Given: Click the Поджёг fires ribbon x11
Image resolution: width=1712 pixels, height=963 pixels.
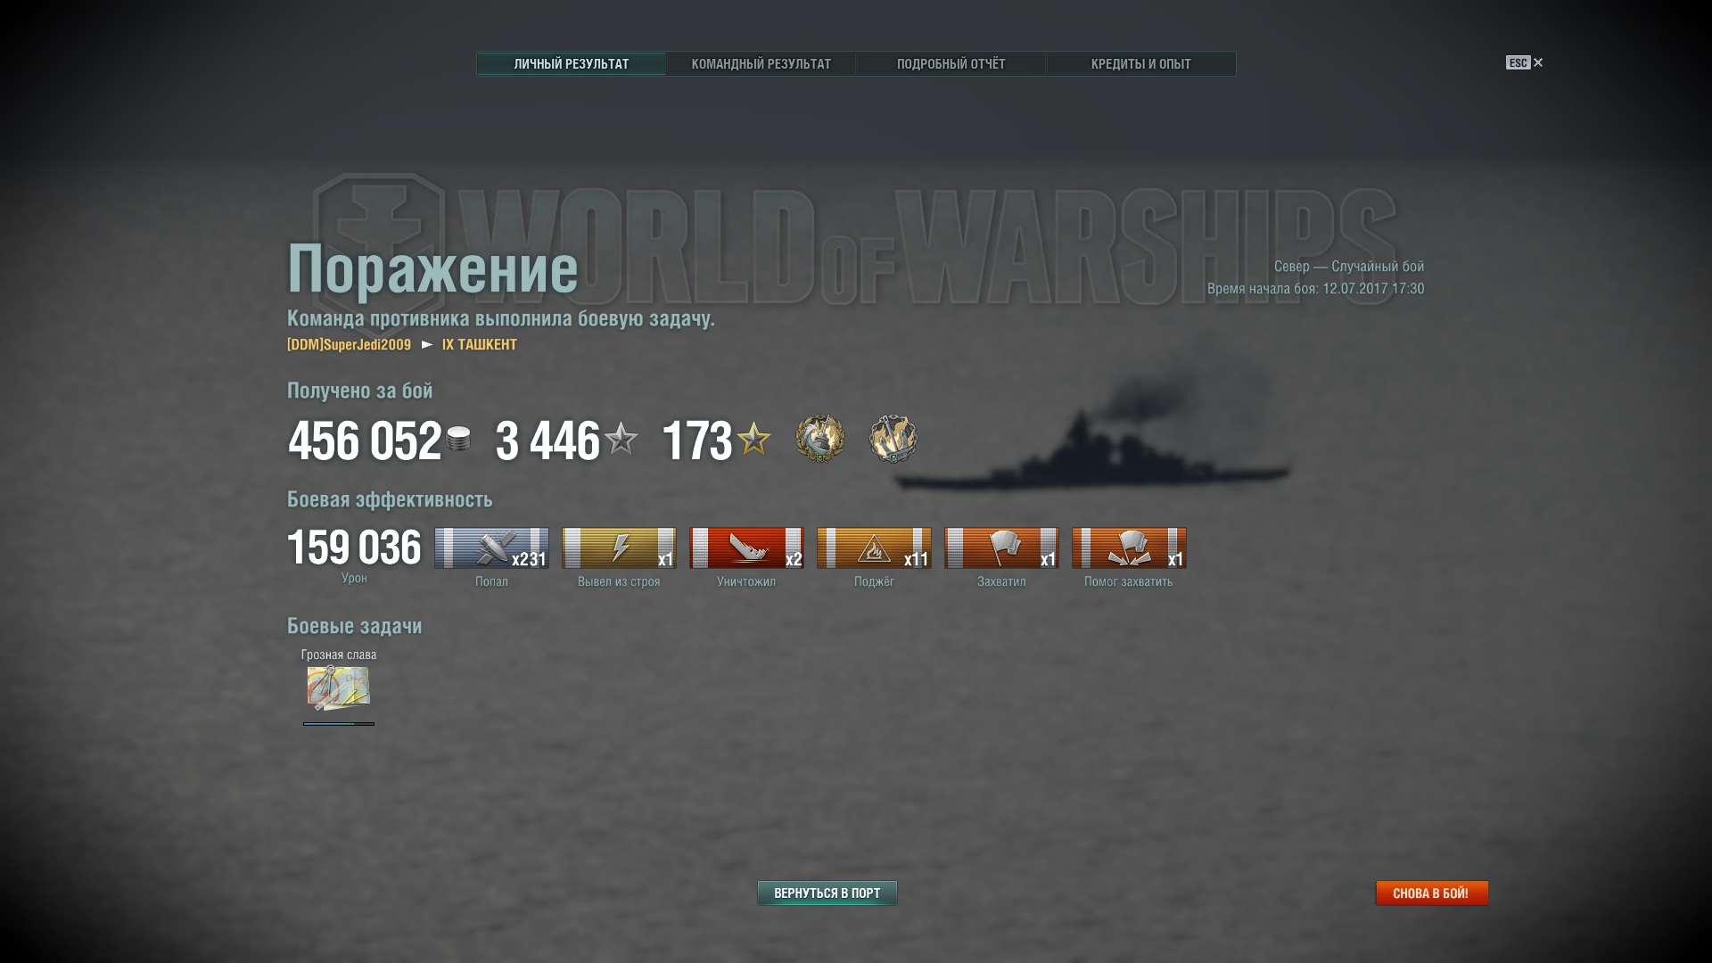Looking at the screenshot, I should pos(874,547).
